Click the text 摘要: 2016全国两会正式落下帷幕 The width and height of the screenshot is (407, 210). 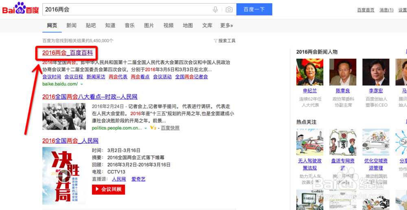[x=128, y=157]
